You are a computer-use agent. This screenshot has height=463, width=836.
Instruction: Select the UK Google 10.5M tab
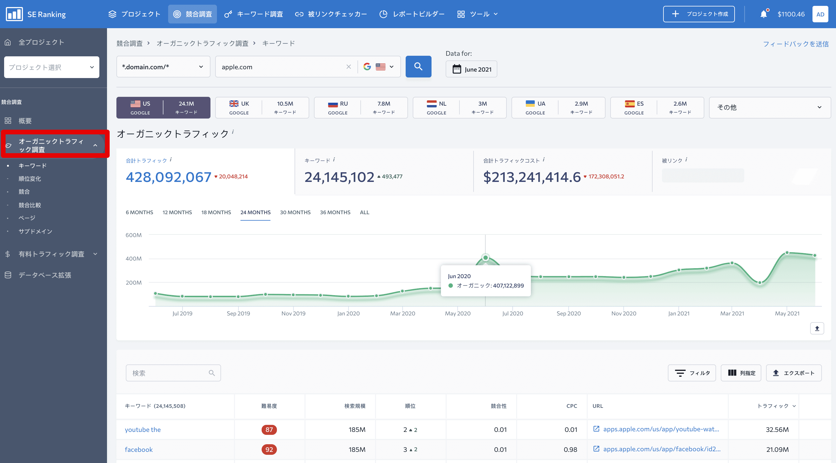click(x=262, y=108)
